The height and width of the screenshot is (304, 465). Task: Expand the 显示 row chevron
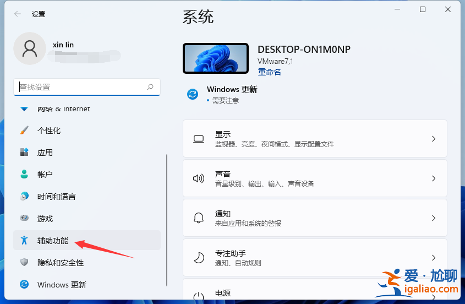pyautogui.click(x=434, y=139)
